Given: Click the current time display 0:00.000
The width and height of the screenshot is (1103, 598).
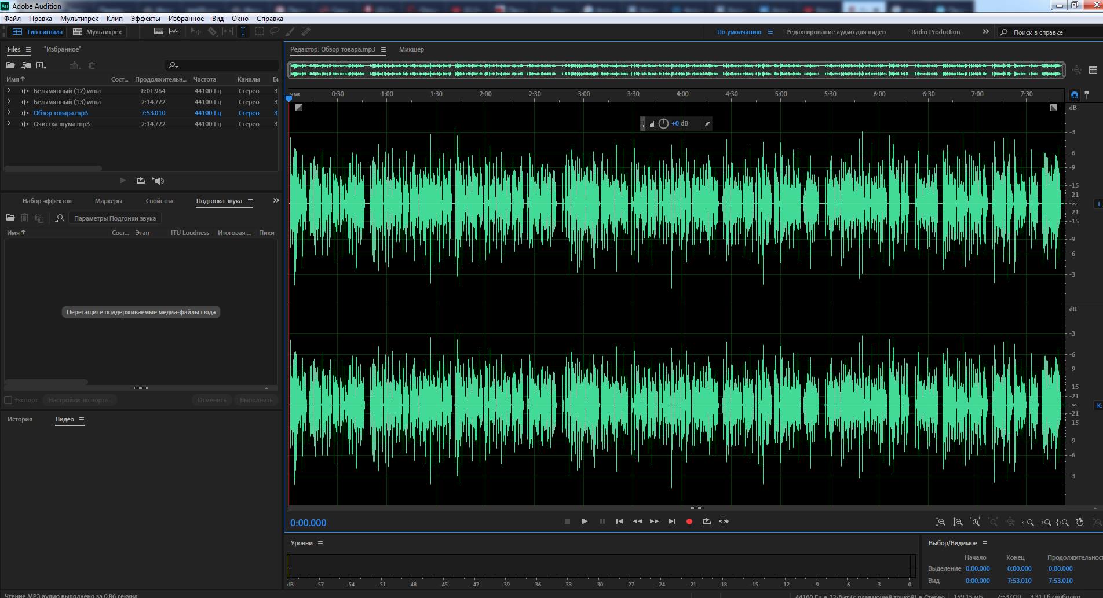Looking at the screenshot, I should pyautogui.click(x=308, y=523).
